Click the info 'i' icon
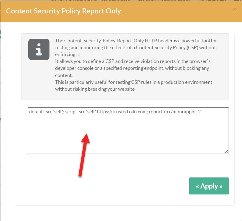Screen dimensions: 242x221 [x=39, y=49]
